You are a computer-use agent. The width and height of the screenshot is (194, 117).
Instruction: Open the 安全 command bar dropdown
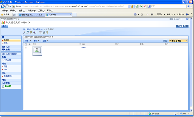pos(171,15)
